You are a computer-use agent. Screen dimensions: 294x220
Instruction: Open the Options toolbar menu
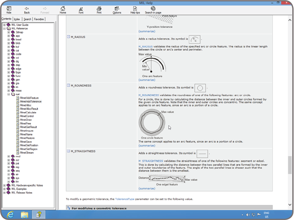tap(117, 10)
